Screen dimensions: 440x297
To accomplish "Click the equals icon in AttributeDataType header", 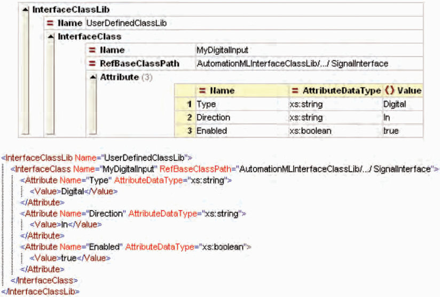I will (295, 90).
